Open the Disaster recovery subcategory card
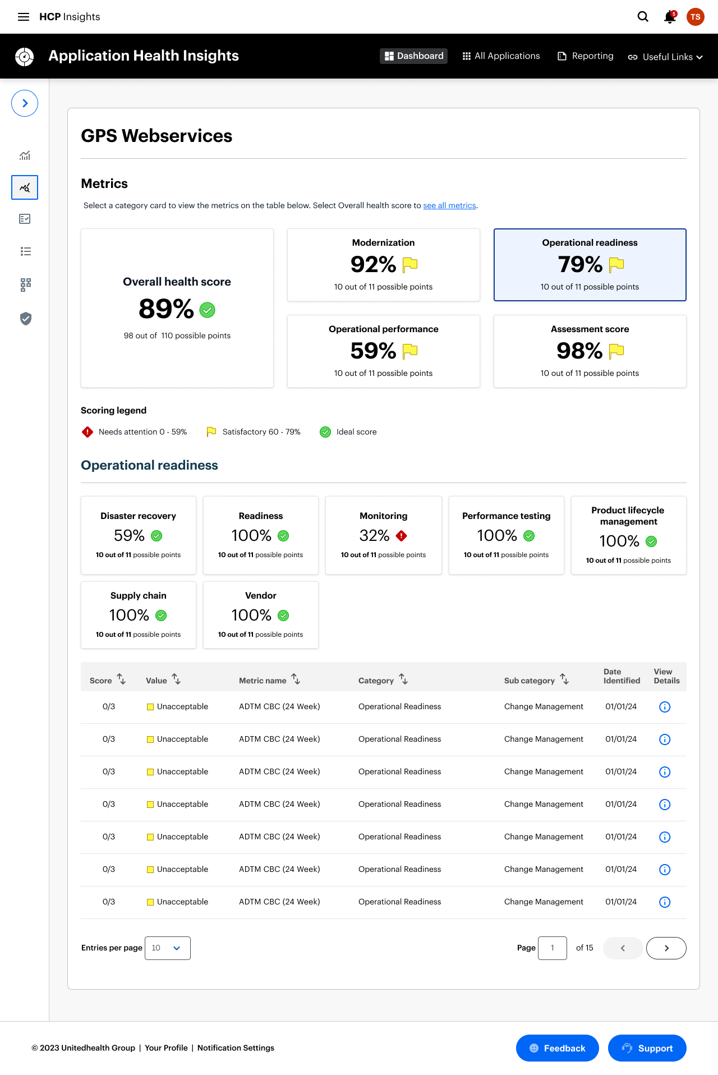This screenshot has width=718, height=1075. click(139, 535)
